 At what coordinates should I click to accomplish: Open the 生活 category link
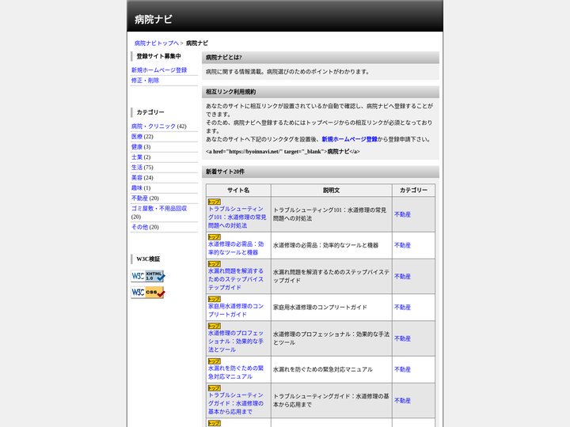pos(137,168)
